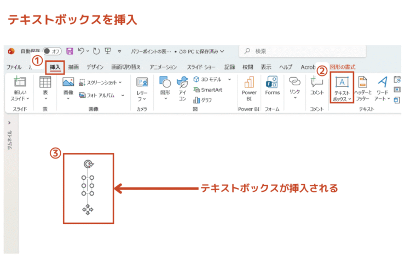Click the テキストボックス icon
Image resolution: width=405 pixels, height=276 pixels.
pyautogui.click(x=342, y=83)
